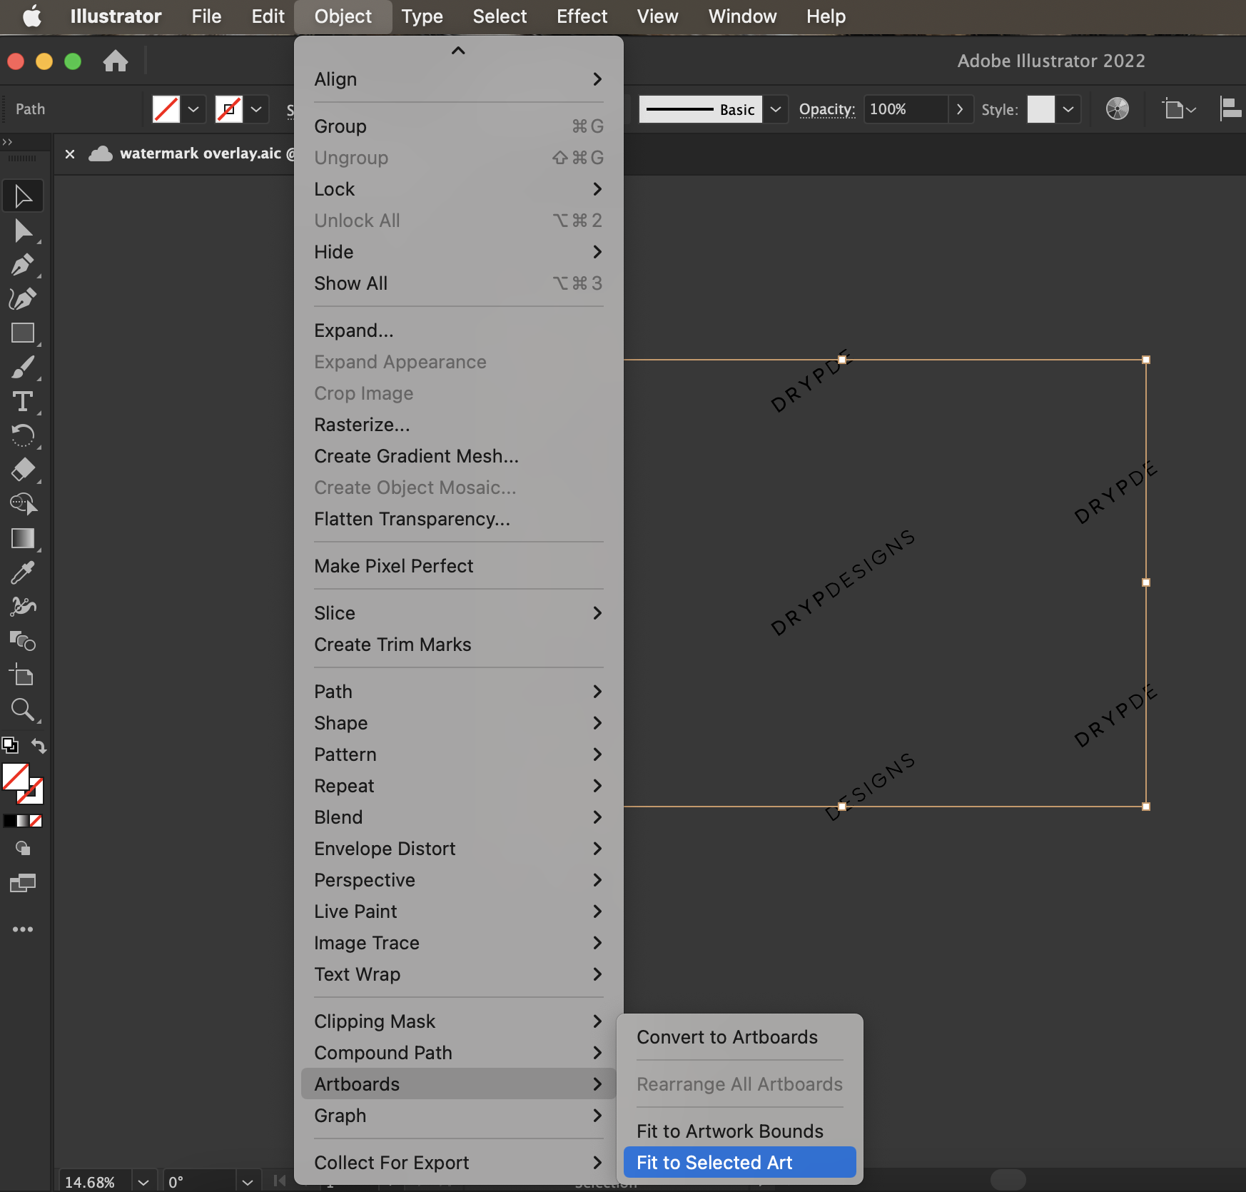Expand the collapsed toolbar double arrows
This screenshot has height=1192, width=1246.
click(7, 142)
